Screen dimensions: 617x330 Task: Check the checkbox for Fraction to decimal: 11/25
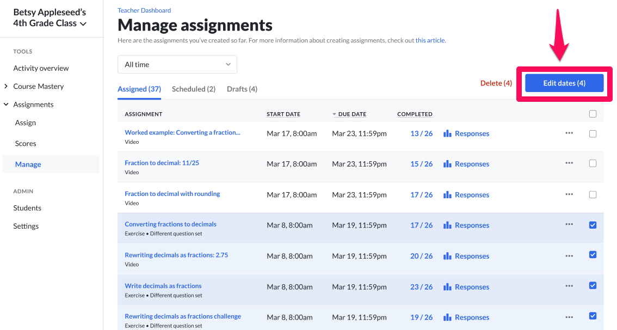coord(593,163)
